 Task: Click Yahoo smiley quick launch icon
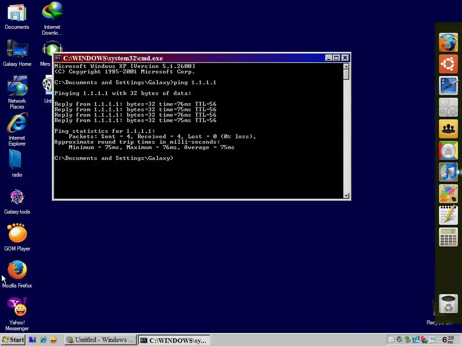click(53, 340)
